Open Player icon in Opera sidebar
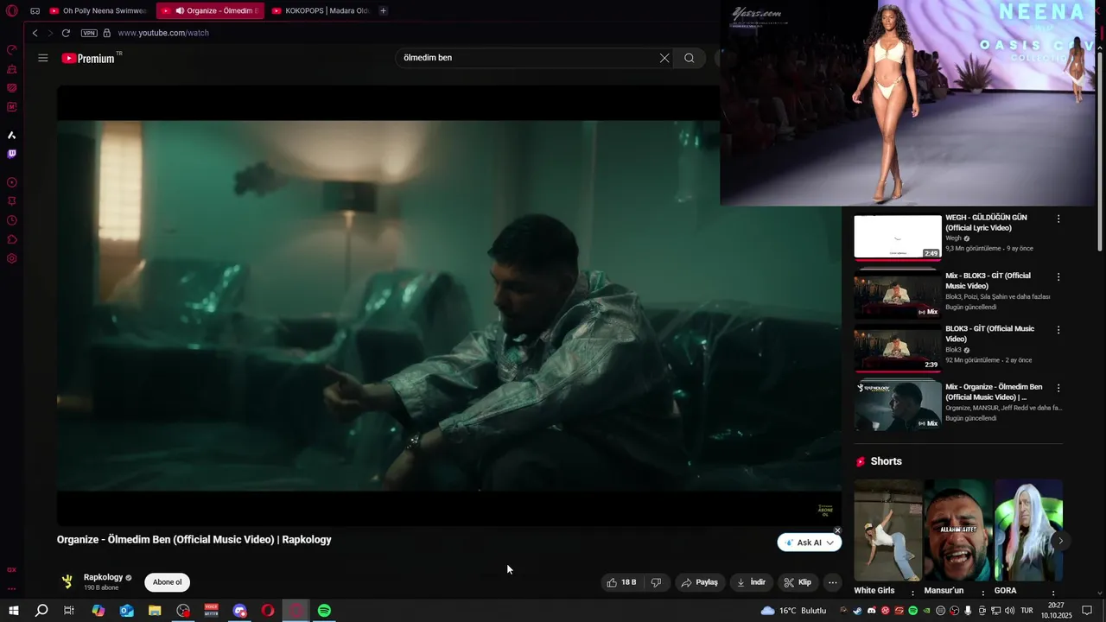The image size is (1106, 622). coord(12,182)
